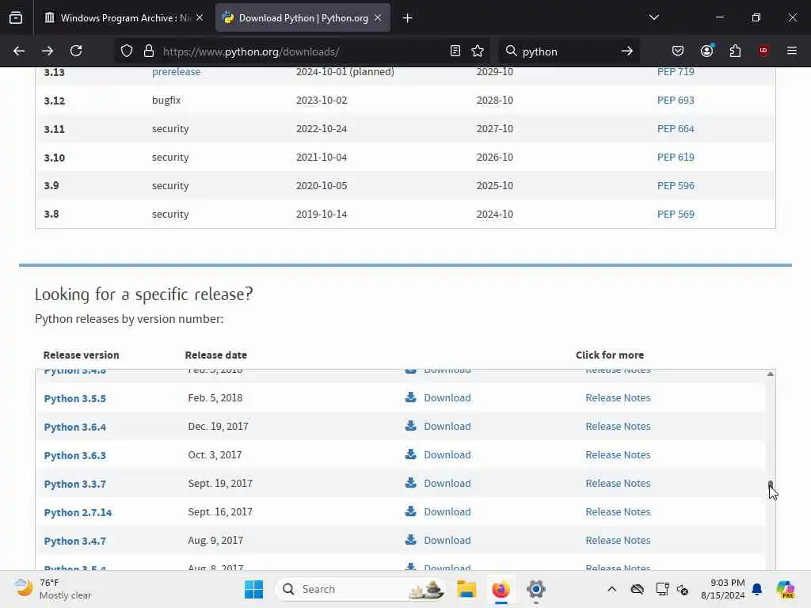This screenshot has width=811, height=608.
Task: Click the Download text for Python 3.6.4
Action: 447,427
